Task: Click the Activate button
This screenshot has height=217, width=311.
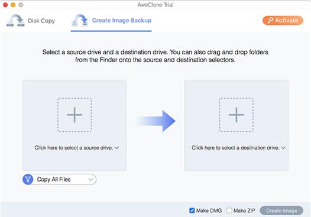Action: (x=283, y=21)
